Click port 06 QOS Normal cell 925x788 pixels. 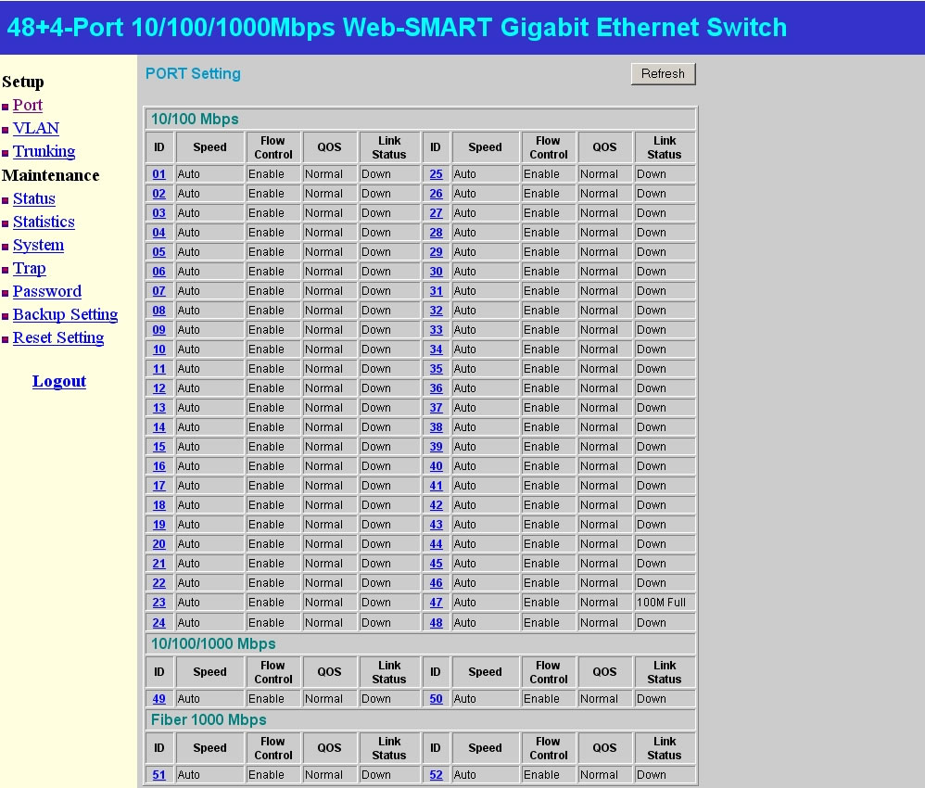329,272
